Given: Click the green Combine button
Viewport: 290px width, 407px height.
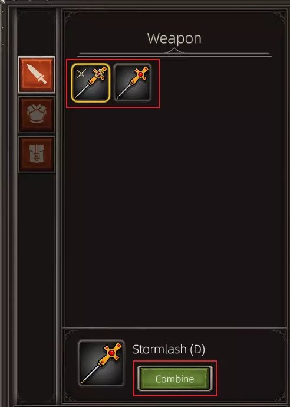Looking at the screenshot, I should pyautogui.click(x=175, y=379).
